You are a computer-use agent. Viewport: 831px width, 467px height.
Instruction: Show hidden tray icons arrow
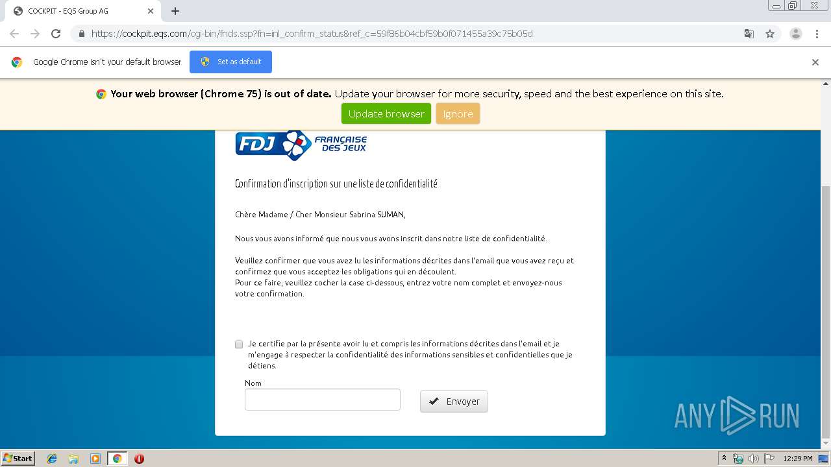(724, 458)
